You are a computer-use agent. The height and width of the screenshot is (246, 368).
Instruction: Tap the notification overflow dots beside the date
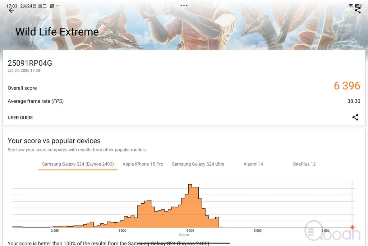pos(58,6)
